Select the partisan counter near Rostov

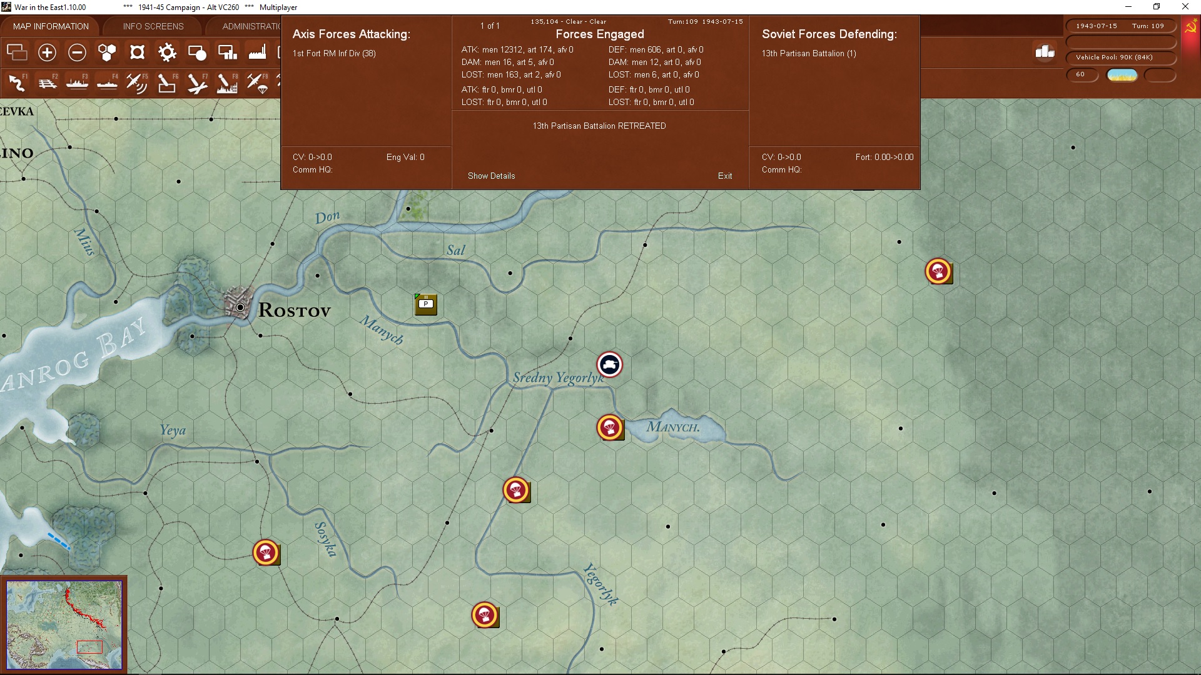pyautogui.click(x=425, y=304)
